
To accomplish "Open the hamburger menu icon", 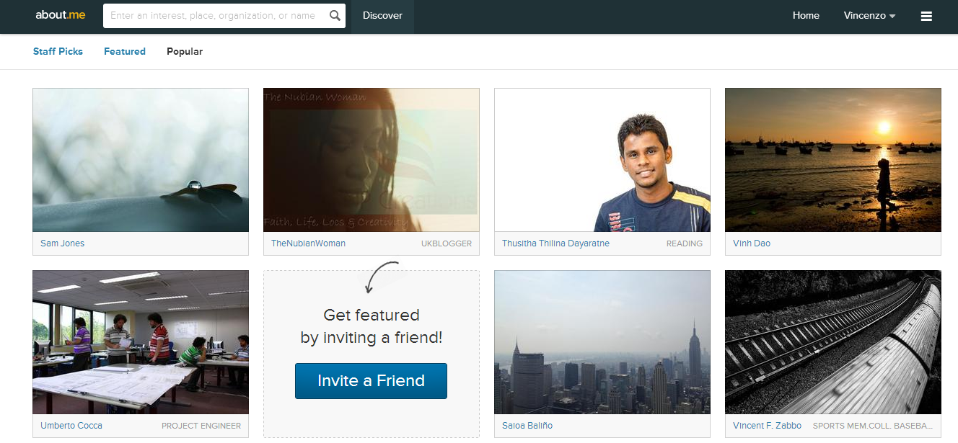I will 926,16.
